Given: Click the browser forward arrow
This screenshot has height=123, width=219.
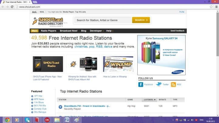Looking at the screenshot, I should pos(7,7).
